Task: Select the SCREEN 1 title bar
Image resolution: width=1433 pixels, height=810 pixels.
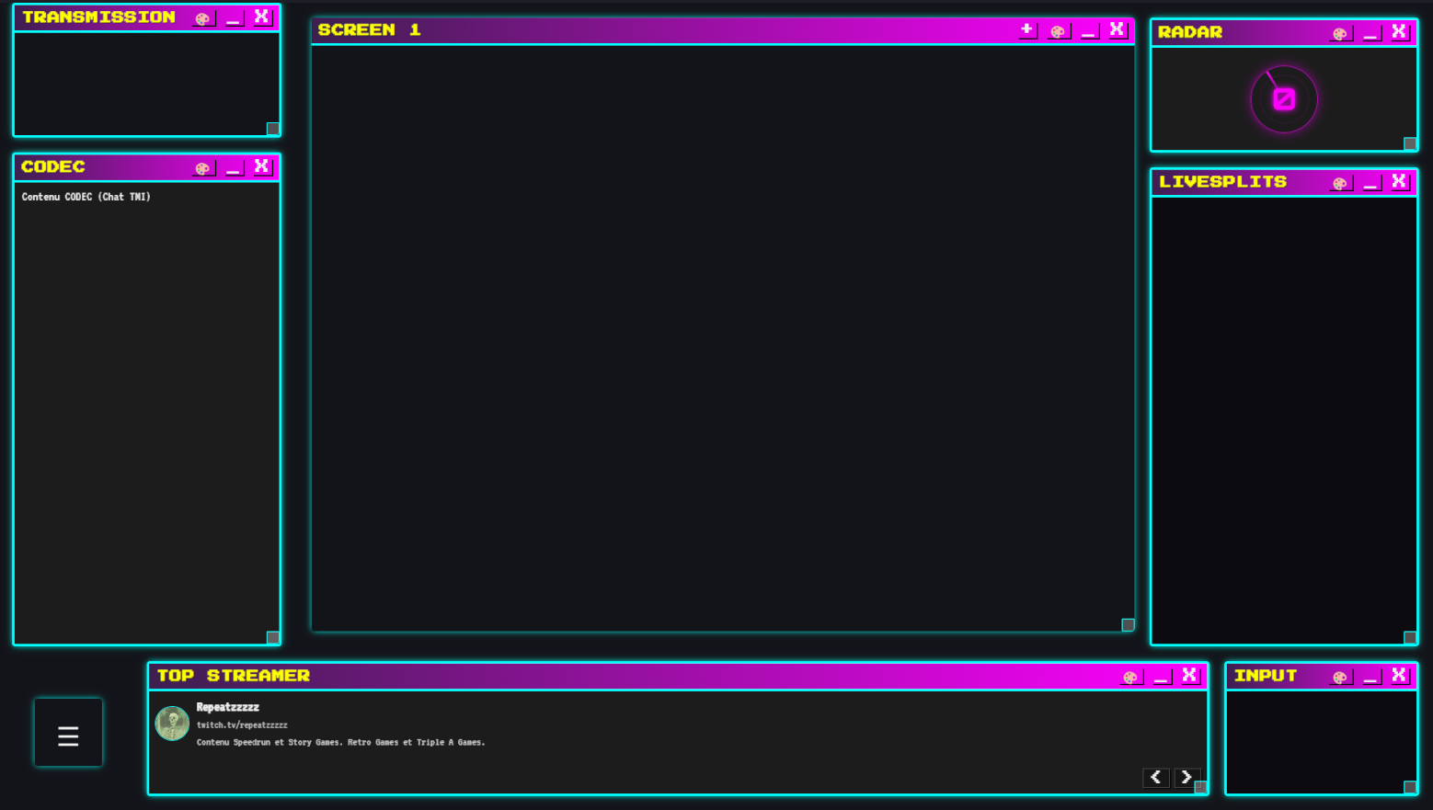Action: click(x=644, y=29)
